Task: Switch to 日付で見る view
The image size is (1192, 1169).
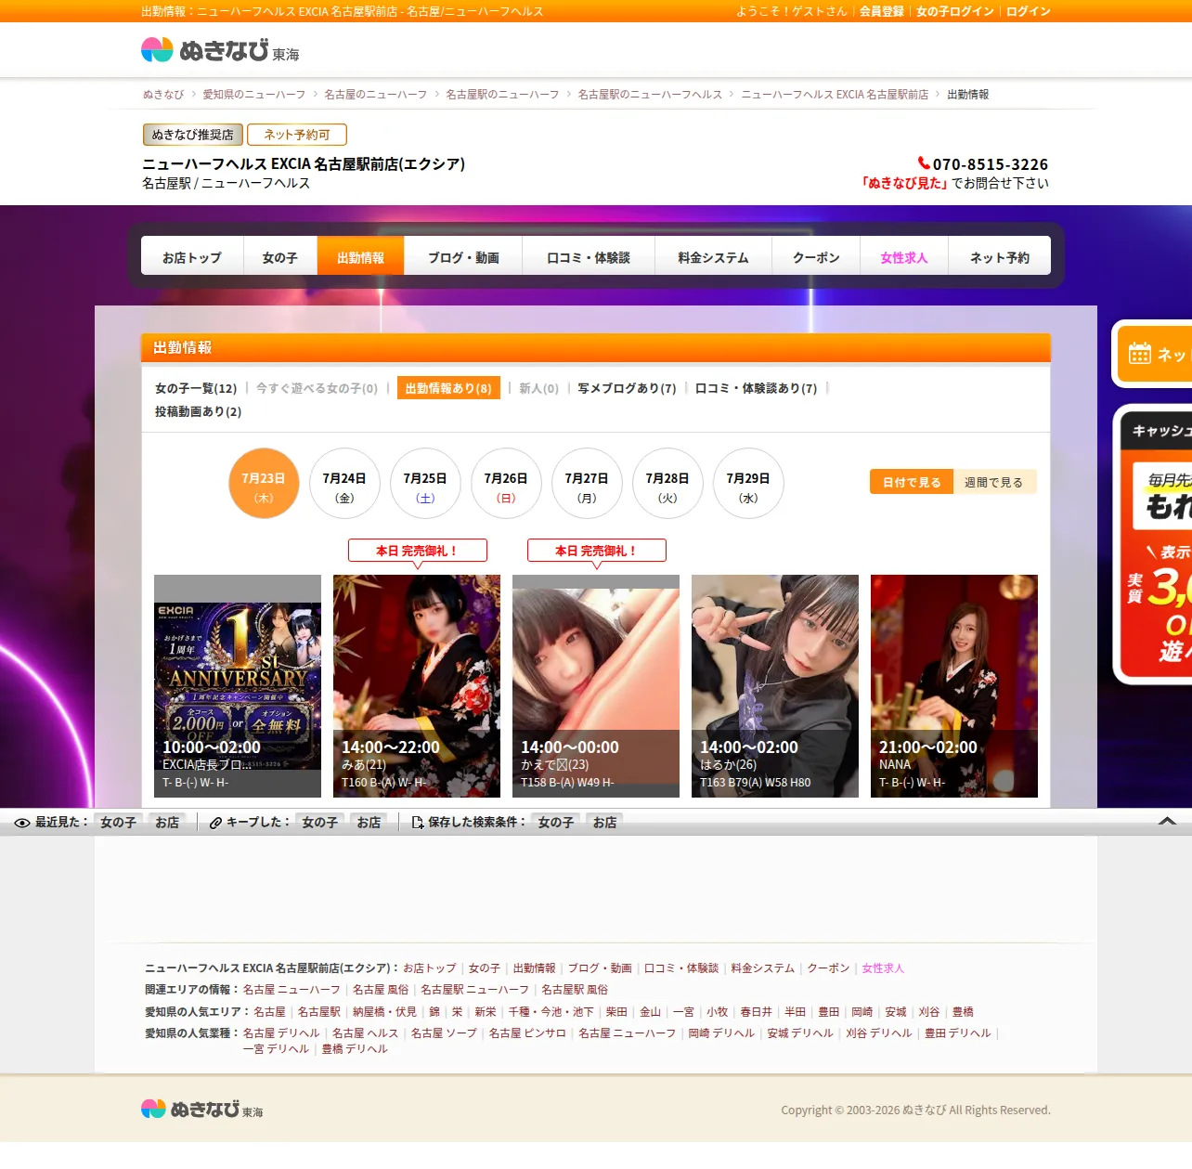Action: point(912,482)
